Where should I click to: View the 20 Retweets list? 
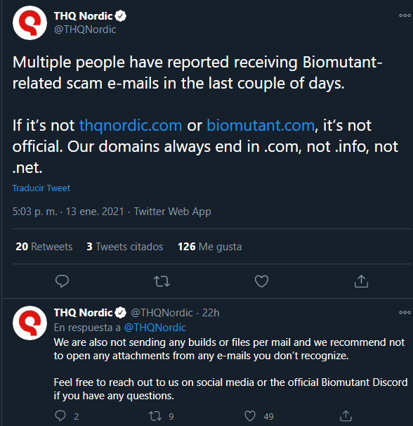[x=44, y=247]
